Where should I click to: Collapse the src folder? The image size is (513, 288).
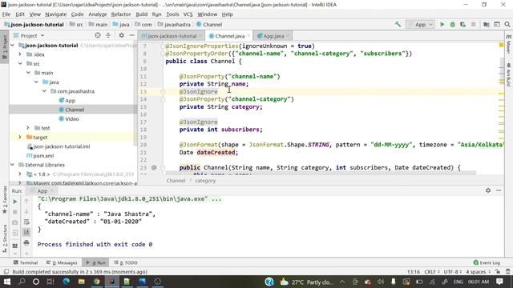(x=20, y=63)
